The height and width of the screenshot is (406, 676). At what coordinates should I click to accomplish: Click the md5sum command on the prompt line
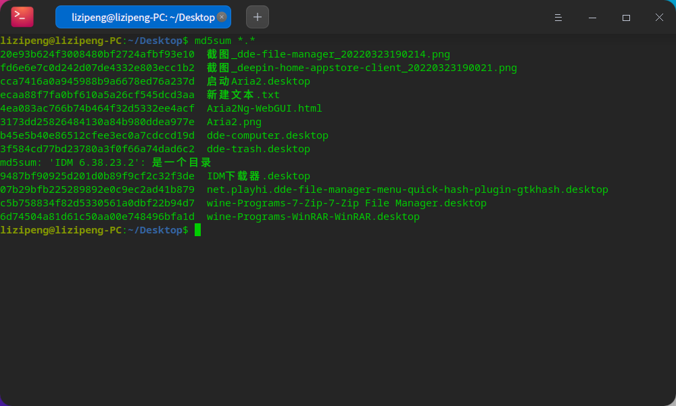(216, 40)
